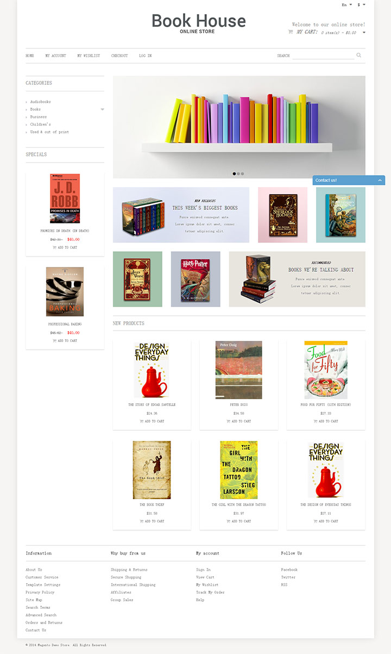Open the En language dropdown
The image size is (391, 654).
tap(346, 4)
